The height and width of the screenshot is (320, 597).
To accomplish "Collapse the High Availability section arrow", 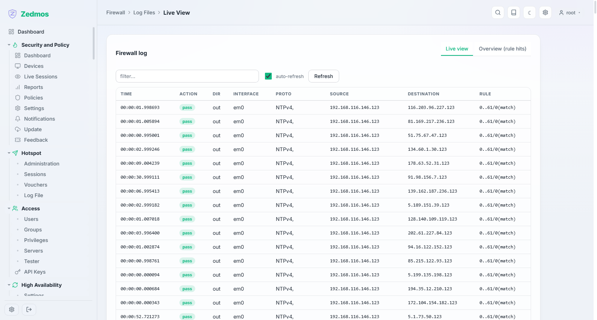I will pos(9,285).
